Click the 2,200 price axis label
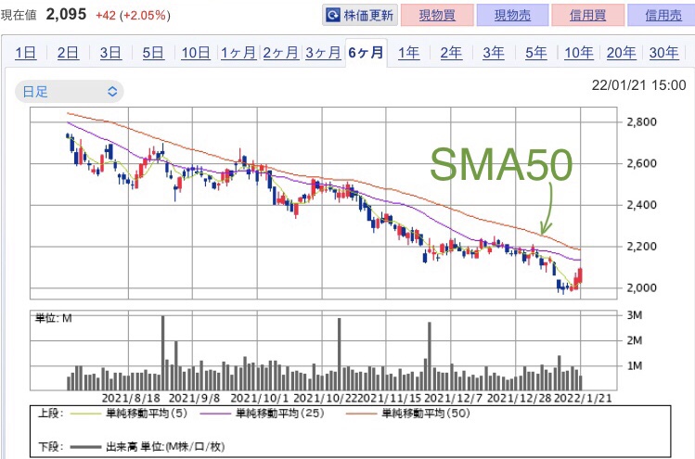695x459 pixels. pos(641,247)
